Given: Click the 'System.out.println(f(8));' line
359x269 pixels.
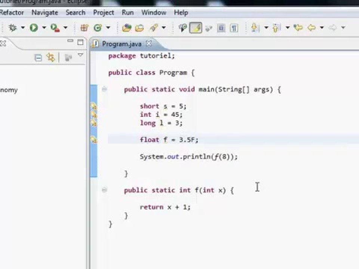Looking at the screenshot, I should (188, 157).
